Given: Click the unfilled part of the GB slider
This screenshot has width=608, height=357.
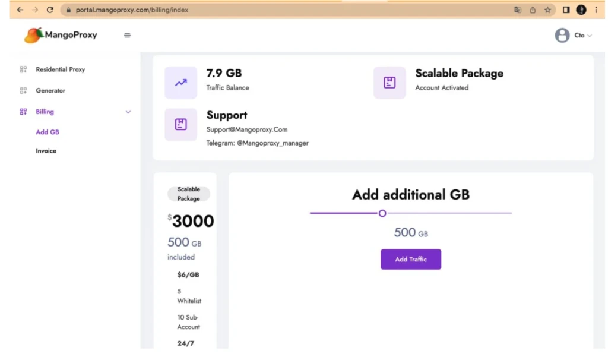Looking at the screenshot, I should pos(449,213).
